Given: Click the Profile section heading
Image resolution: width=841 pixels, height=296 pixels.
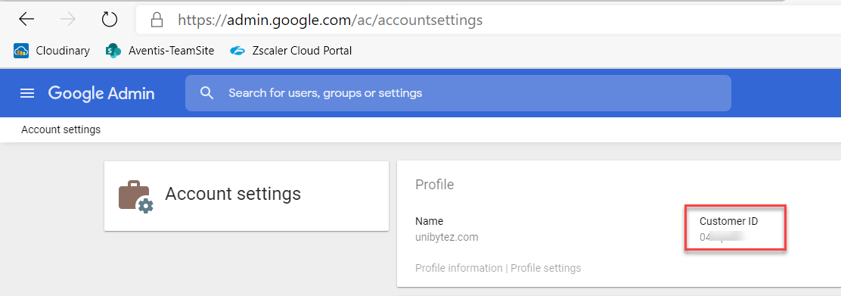Looking at the screenshot, I should click(x=434, y=185).
